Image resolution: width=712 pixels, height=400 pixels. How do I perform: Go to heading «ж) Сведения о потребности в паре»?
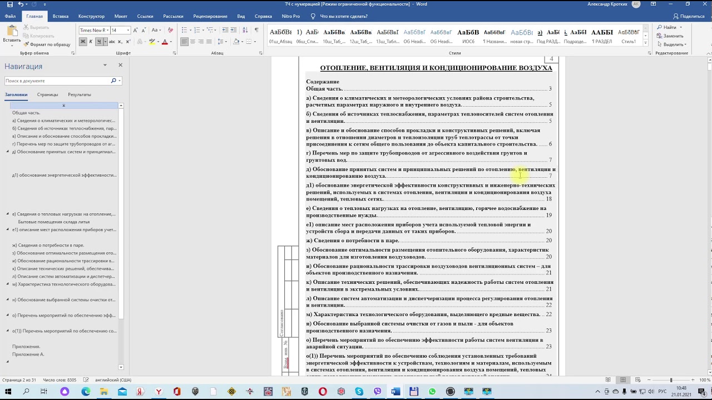click(48, 245)
